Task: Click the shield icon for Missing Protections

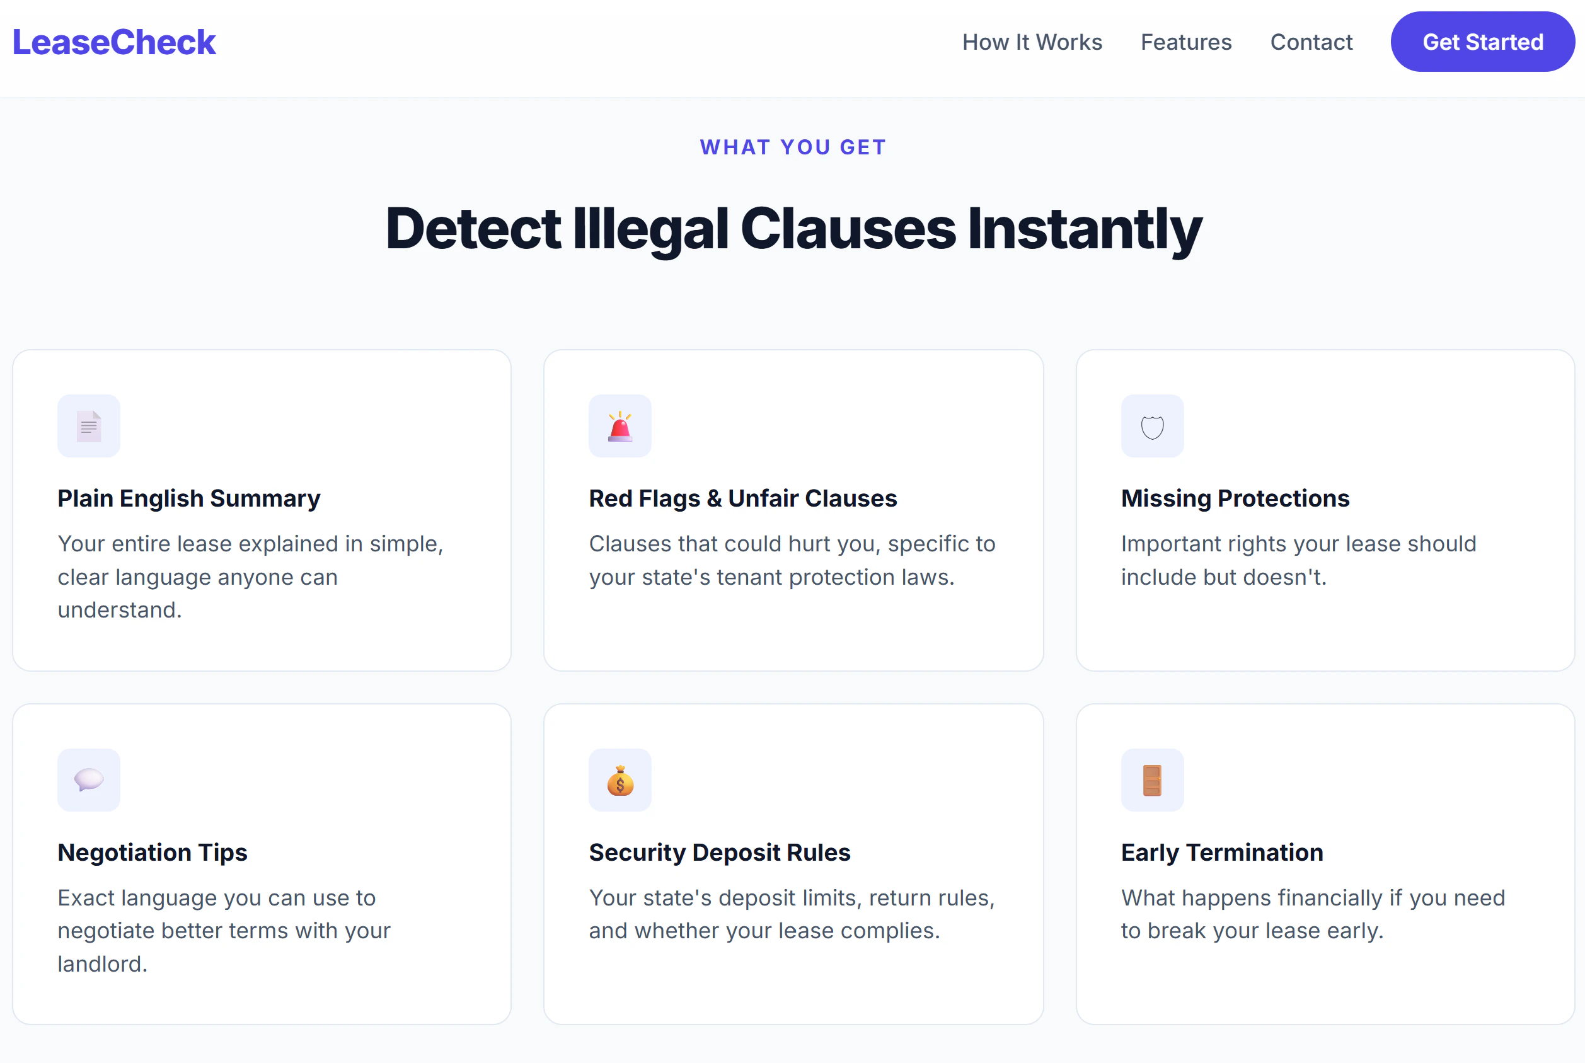Action: [1152, 427]
